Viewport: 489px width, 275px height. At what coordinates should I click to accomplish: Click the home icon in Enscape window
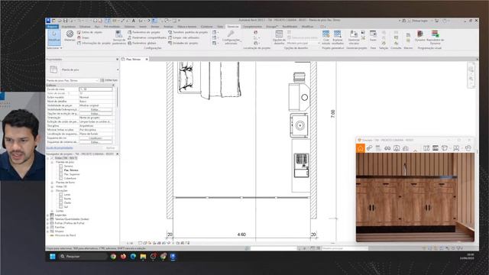point(360,148)
